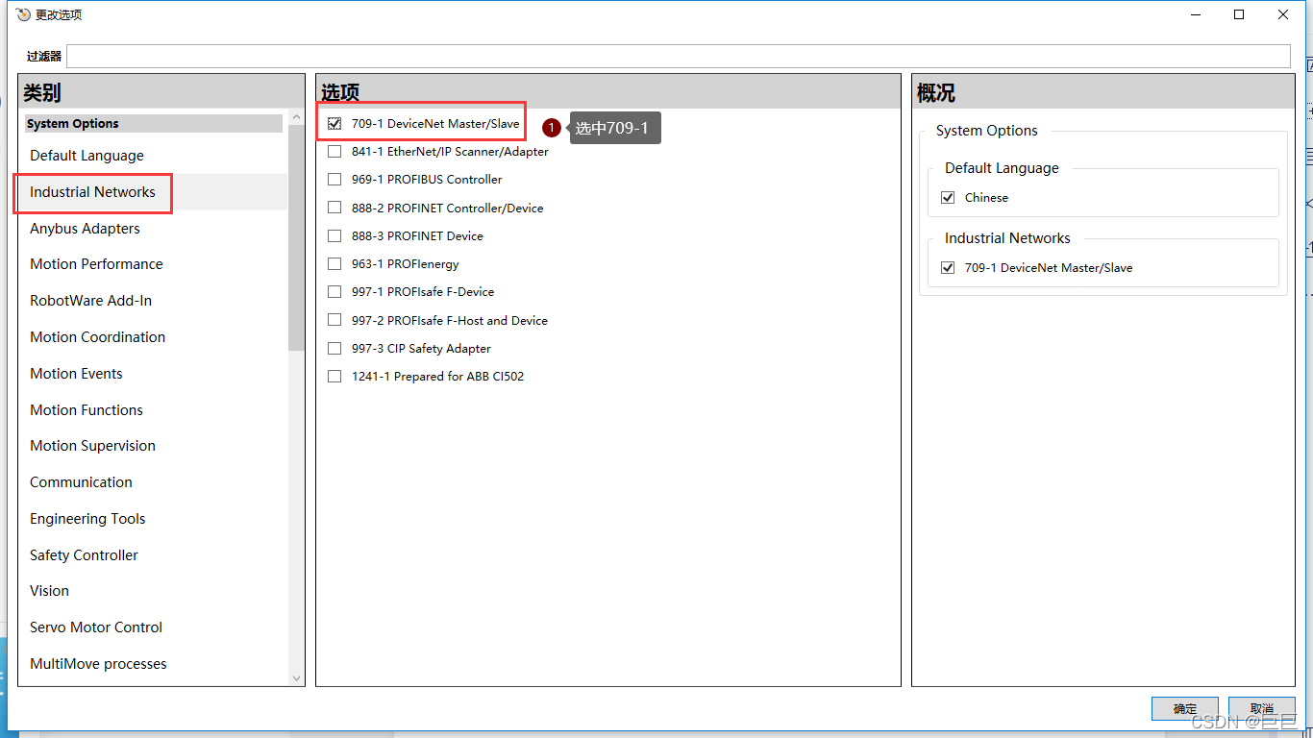
Task: Click category list scrollbar down arrow
Action: [296, 678]
